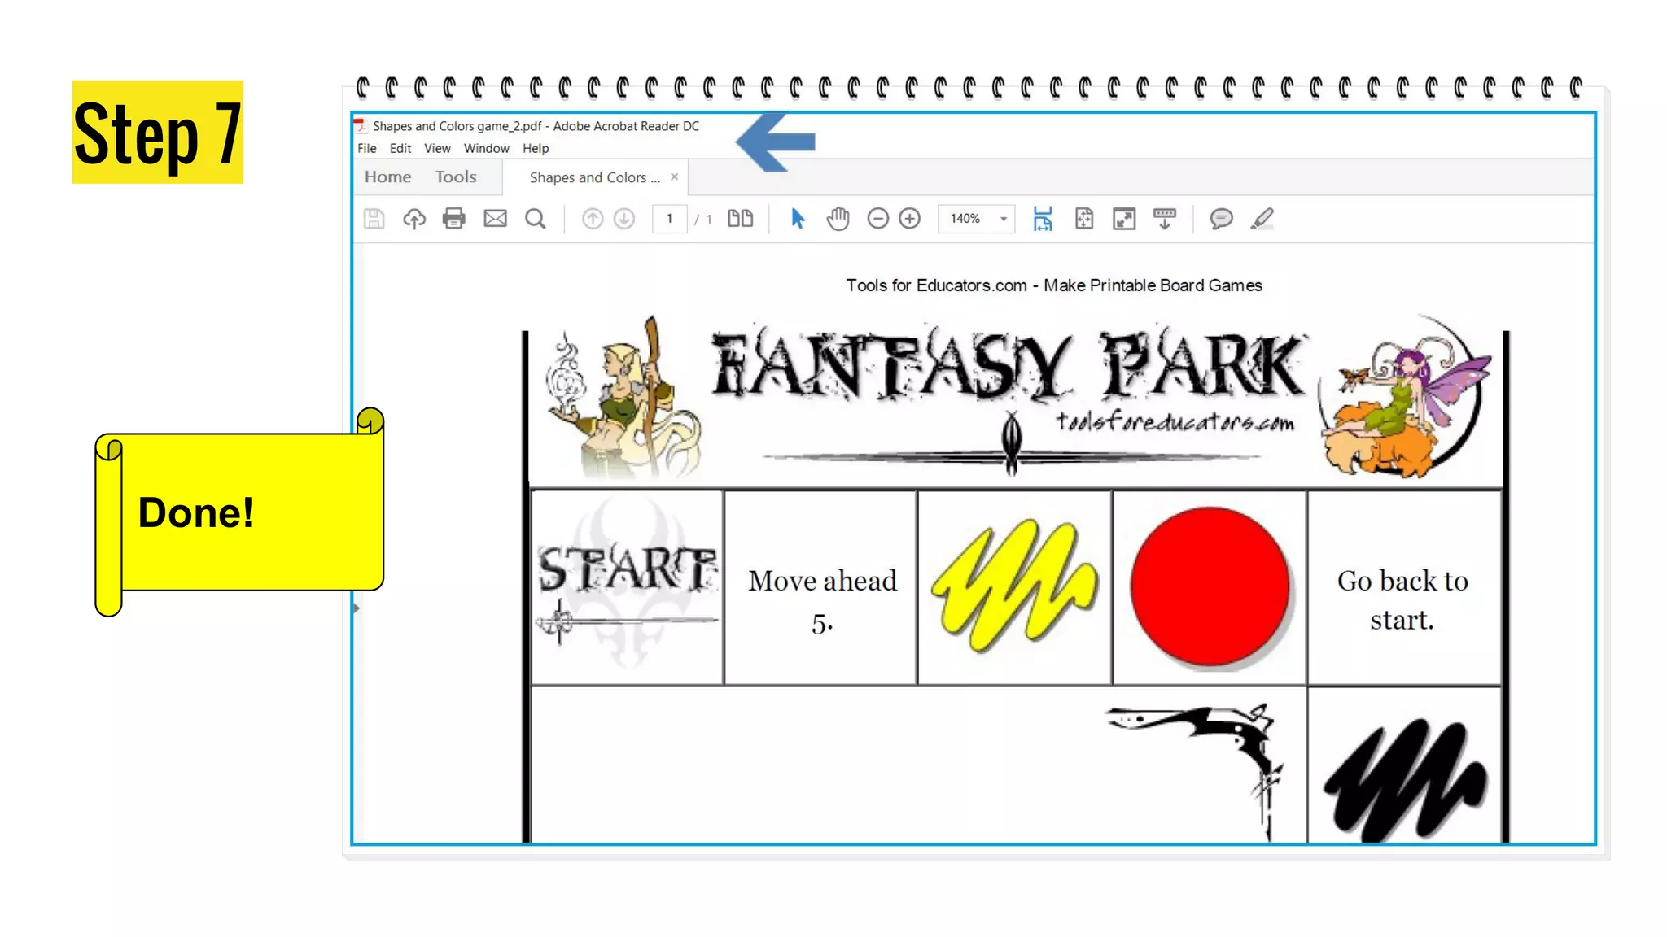
Task: Click the Zoom in plus button
Action: pyautogui.click(x=909, y=219)
